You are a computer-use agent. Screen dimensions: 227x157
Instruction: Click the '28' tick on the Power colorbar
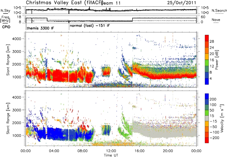[x=212, y=41]
